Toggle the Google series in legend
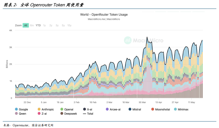This screenshot has width=219, height=128. click(x=21, y=109)
